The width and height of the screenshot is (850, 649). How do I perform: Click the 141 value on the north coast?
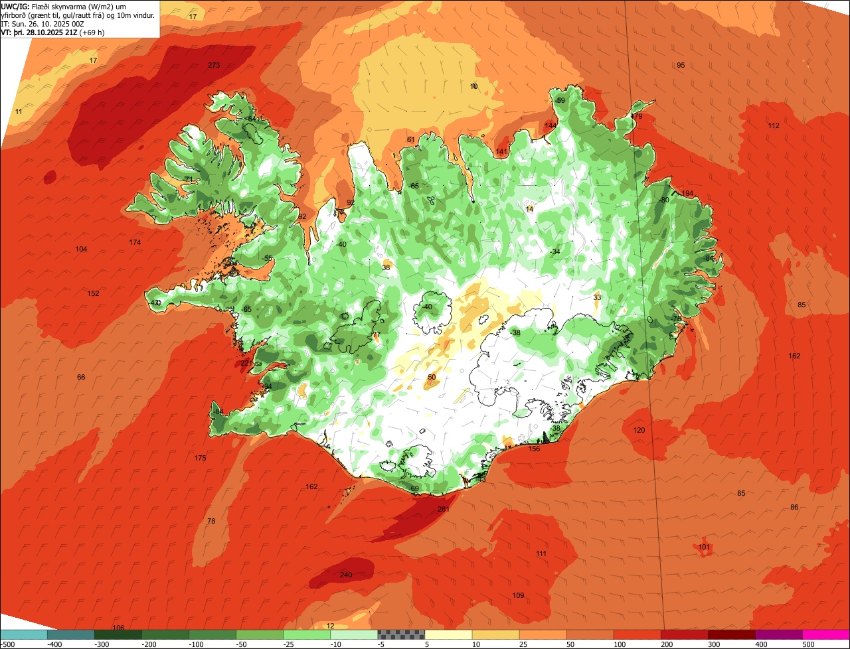[501, 151]
